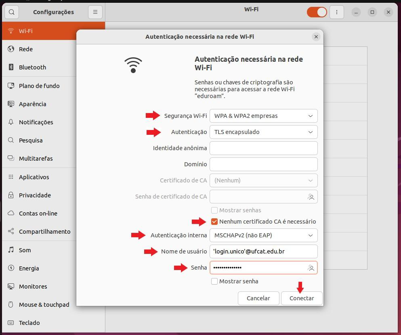This screenshot has height=335, width=401.
Task: Click the Monitores display icon
Action: pyautogui.click(x=11, y=287)
